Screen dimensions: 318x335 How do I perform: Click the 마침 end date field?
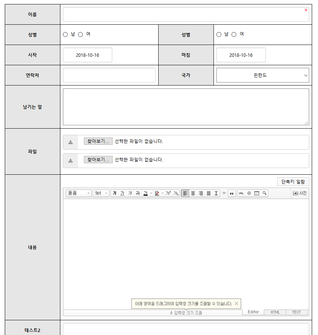pyautogui.click(x=241, y=55)
